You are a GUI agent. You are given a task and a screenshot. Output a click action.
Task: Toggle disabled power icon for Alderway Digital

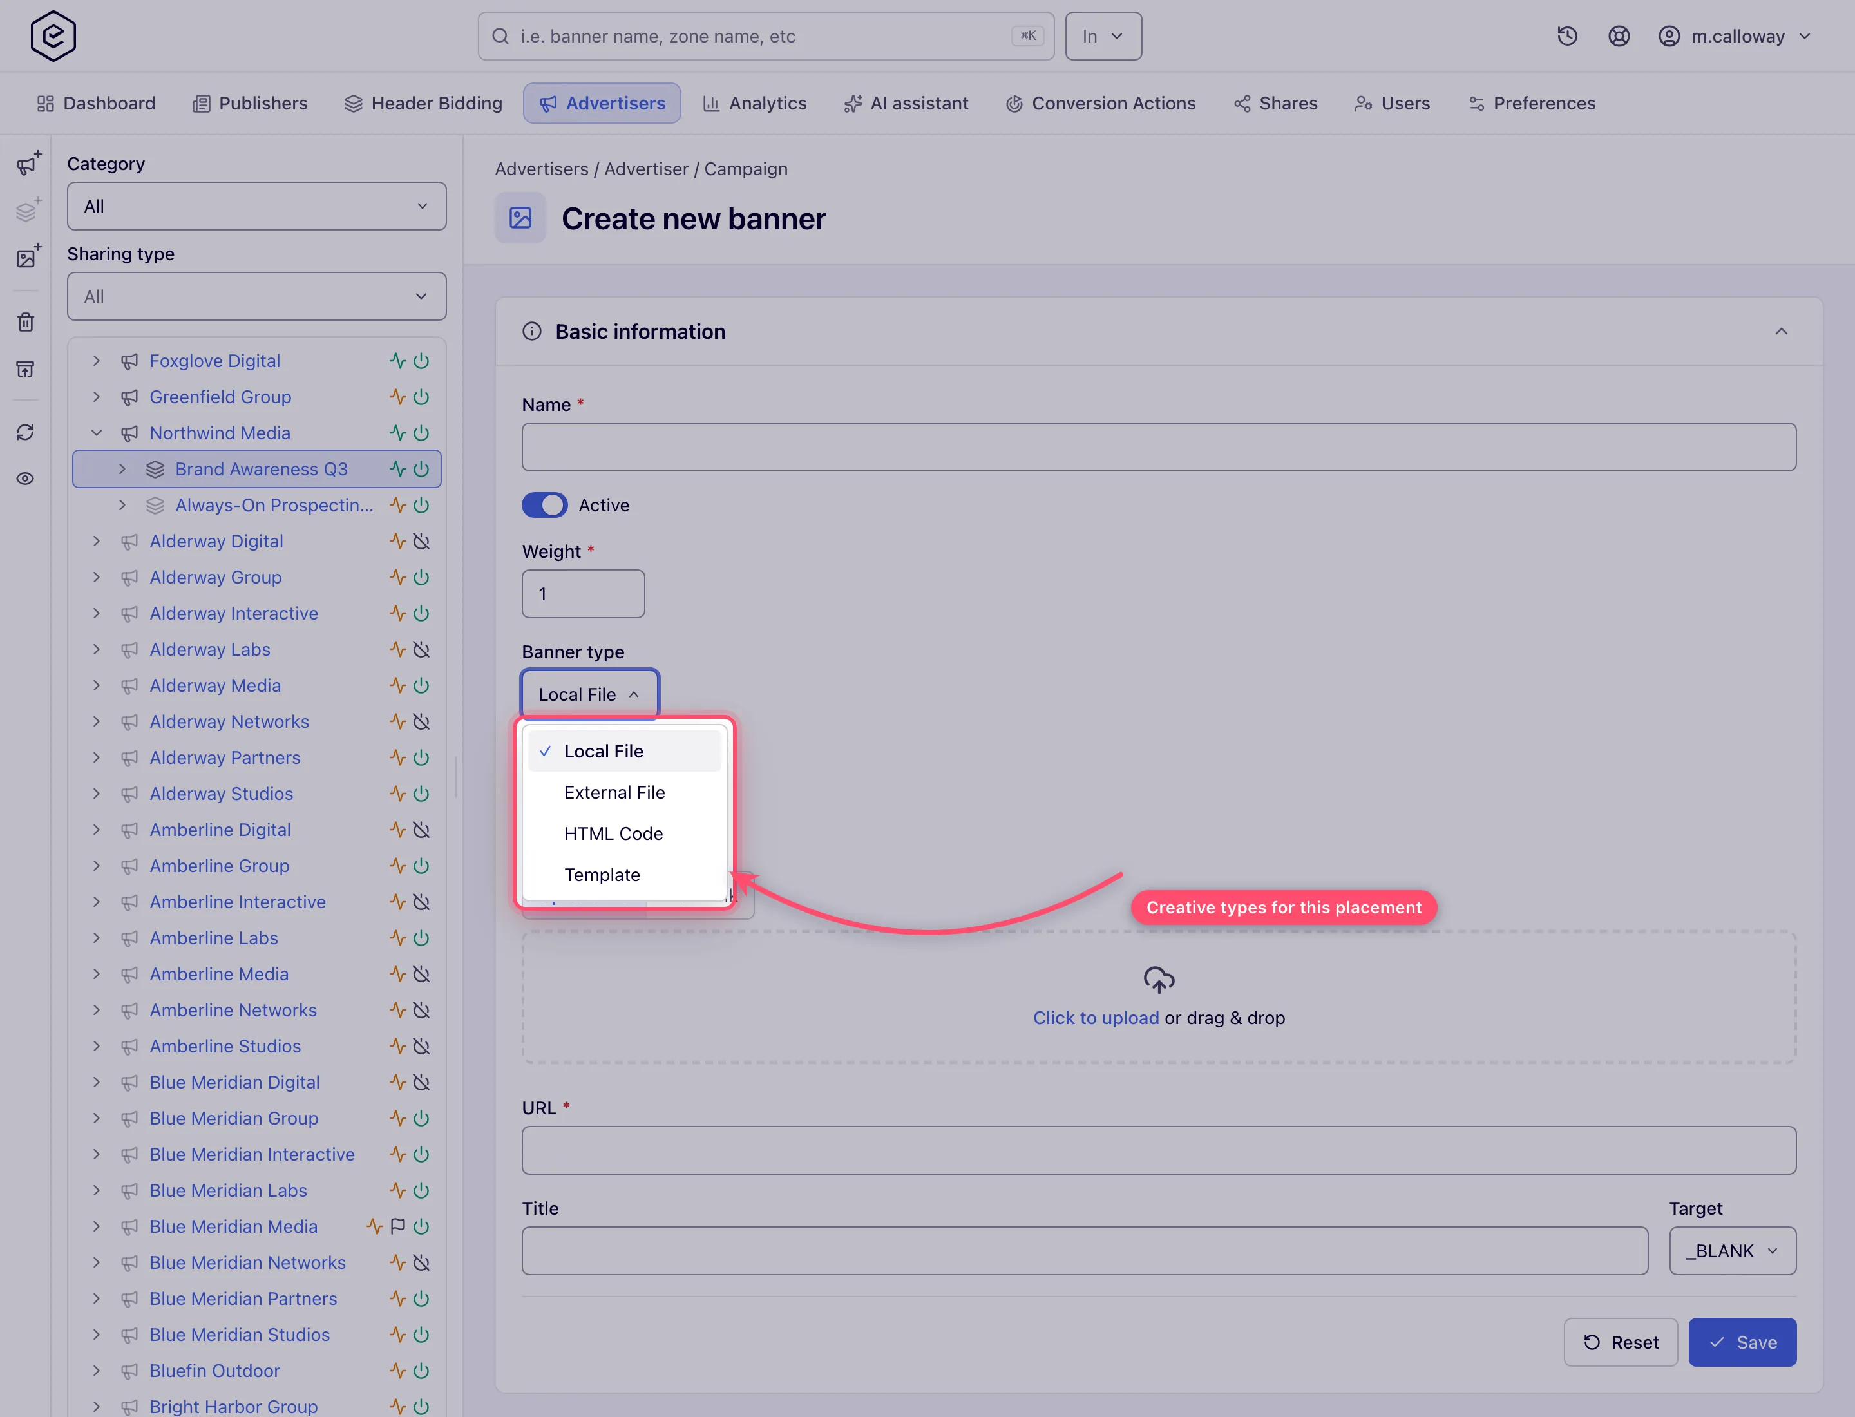422,542
